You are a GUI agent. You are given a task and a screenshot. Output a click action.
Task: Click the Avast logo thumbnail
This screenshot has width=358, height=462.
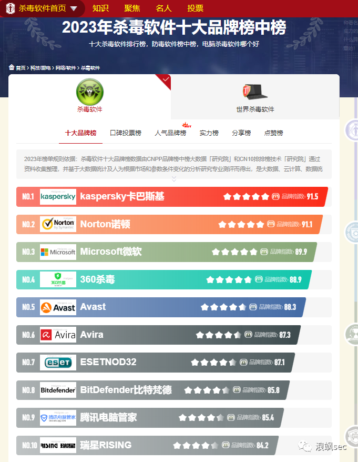58,307
